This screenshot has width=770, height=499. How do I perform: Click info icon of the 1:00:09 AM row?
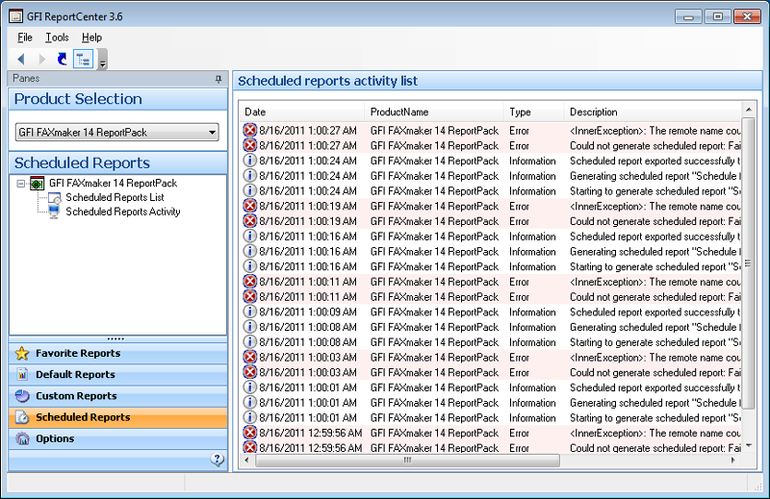tap(250, 312)
